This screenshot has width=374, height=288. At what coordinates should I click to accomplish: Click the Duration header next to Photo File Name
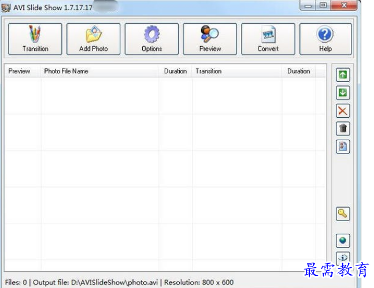tap(175, 71)
